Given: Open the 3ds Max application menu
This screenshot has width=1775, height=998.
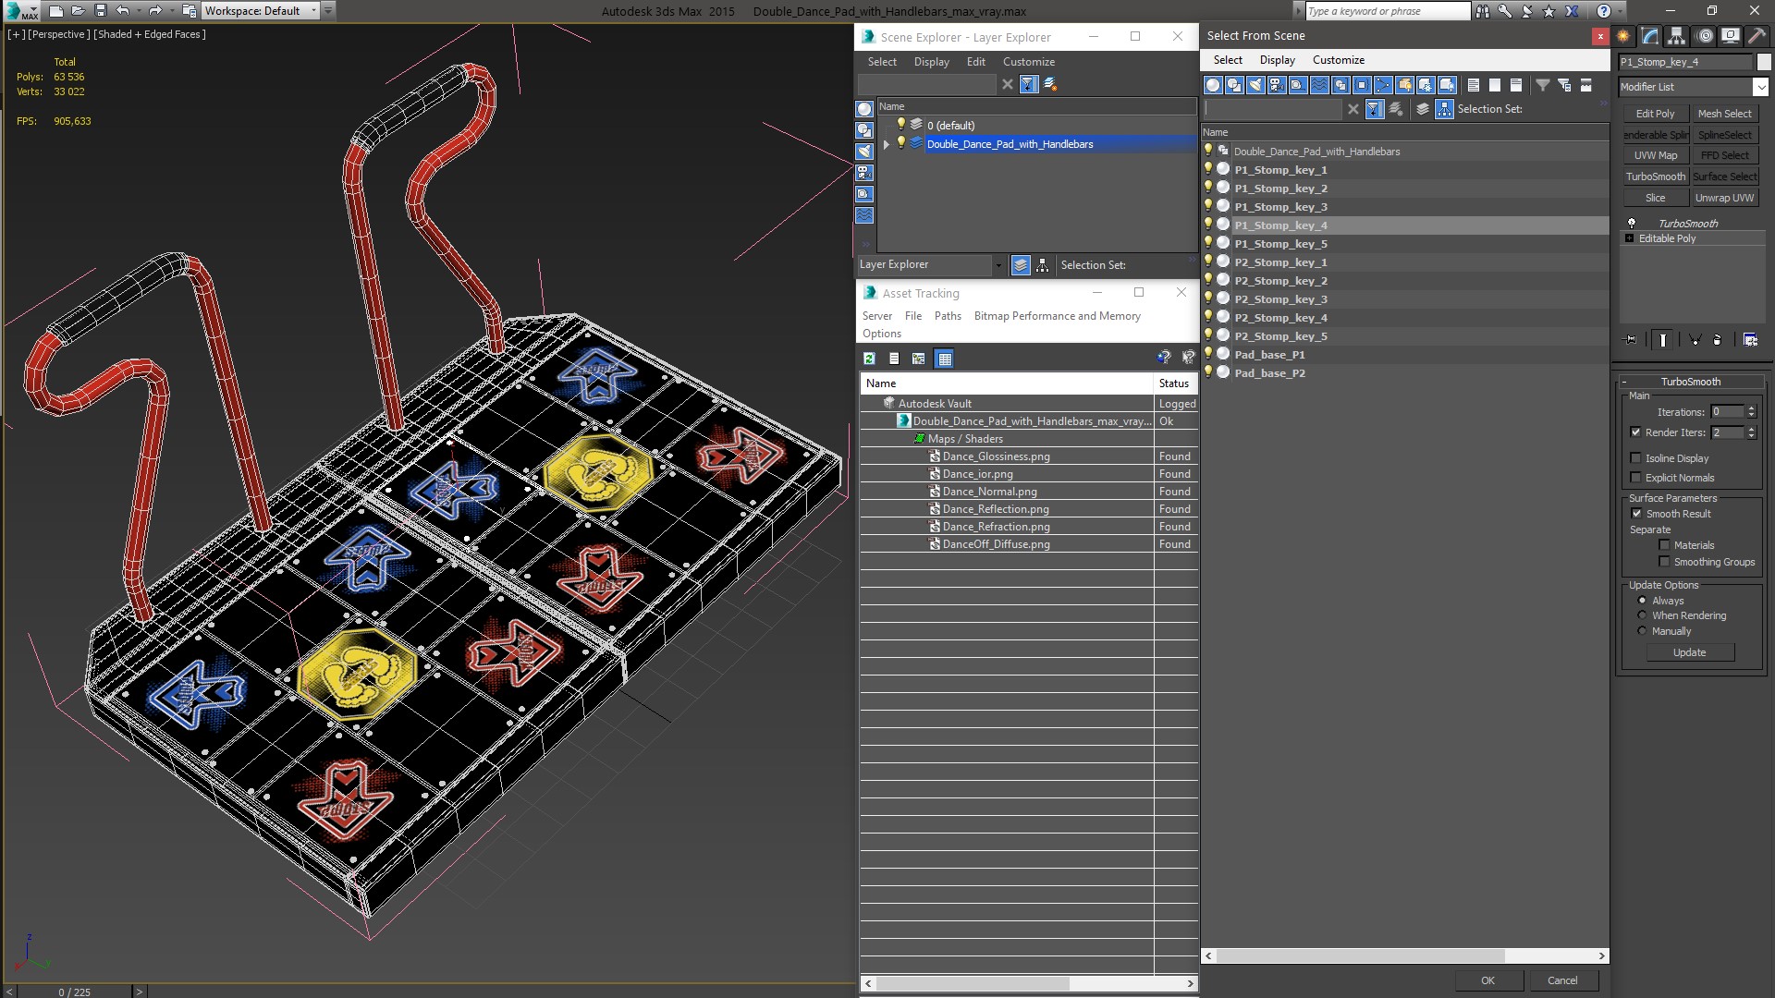Looking at the screenshot, I should pyautogui.click(x=20, y=11).
